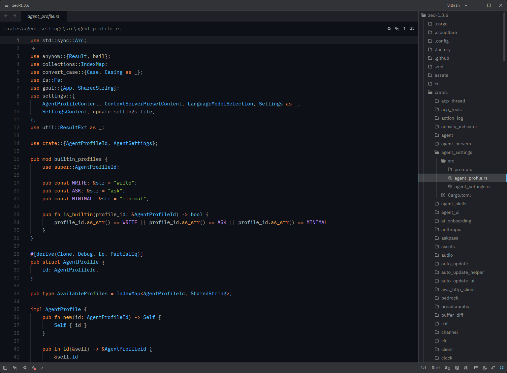The height and width of the screenshot is (373, 507).
Task: Expand the channel folder
Action: coord(462,332)
